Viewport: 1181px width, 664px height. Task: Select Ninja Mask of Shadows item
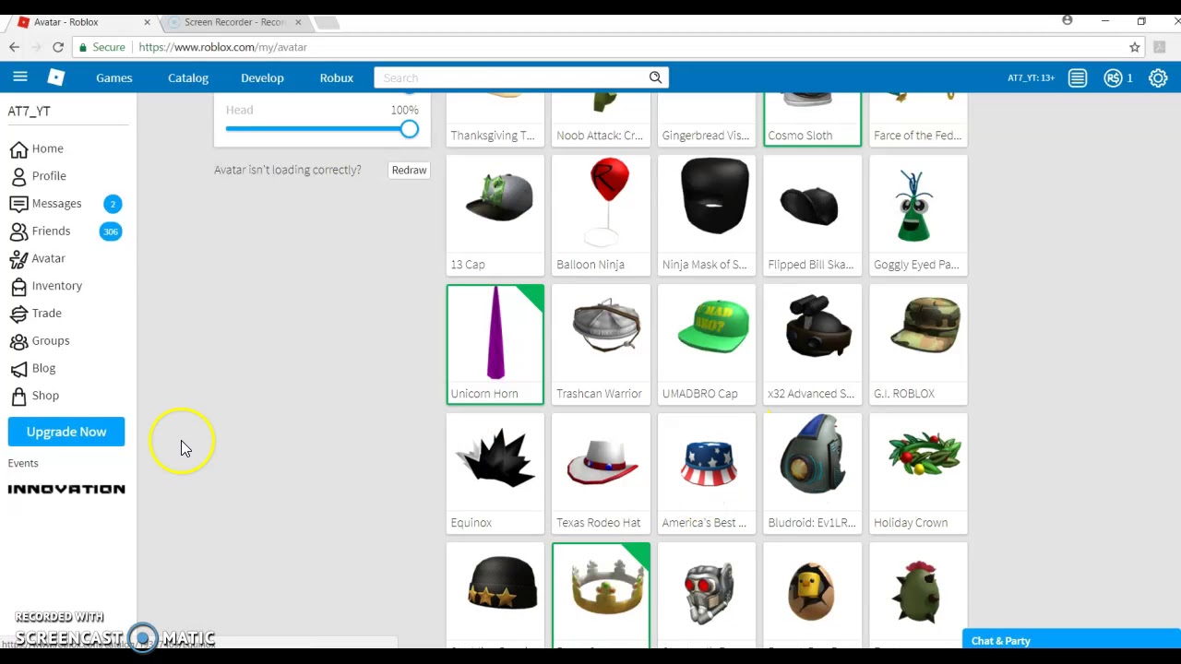click(x=707, y=215)
